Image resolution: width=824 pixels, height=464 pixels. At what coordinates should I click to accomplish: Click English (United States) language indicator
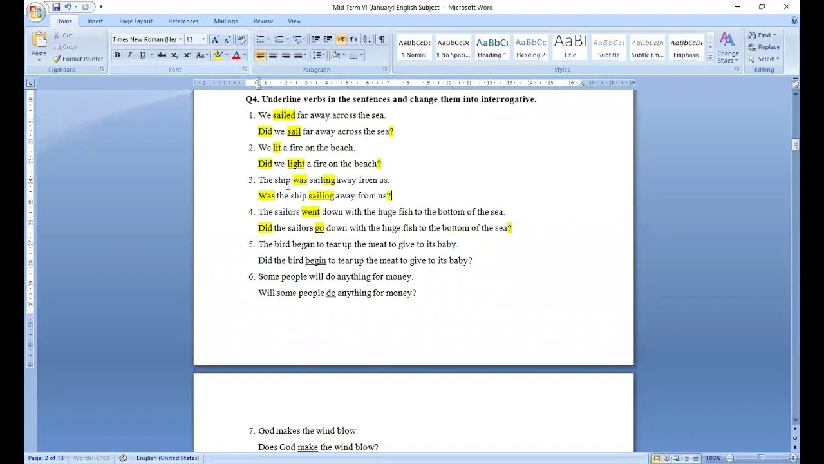click(x=167, y=458)
